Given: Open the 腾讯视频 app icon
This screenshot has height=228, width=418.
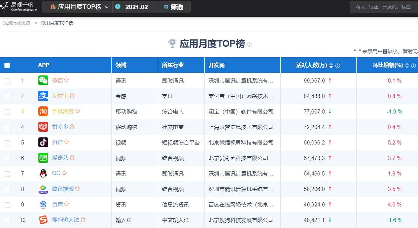Looking at the screenshot, I should tap(43, 189).
